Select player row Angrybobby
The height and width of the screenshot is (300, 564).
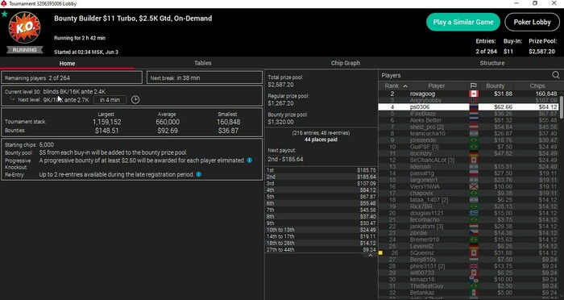click(x=469, y=101)
